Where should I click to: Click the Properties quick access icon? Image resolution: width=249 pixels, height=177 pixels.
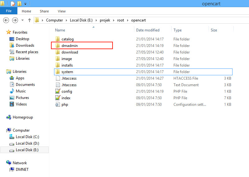tap(12, 3)
